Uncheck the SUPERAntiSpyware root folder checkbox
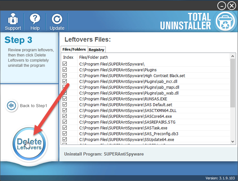238x181 pixels. [x=65, y=64]
